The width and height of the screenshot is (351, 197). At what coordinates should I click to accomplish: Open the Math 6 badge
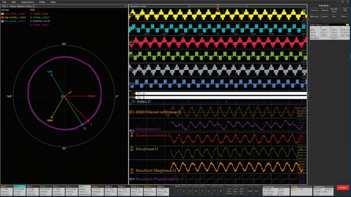pos(163,190)
